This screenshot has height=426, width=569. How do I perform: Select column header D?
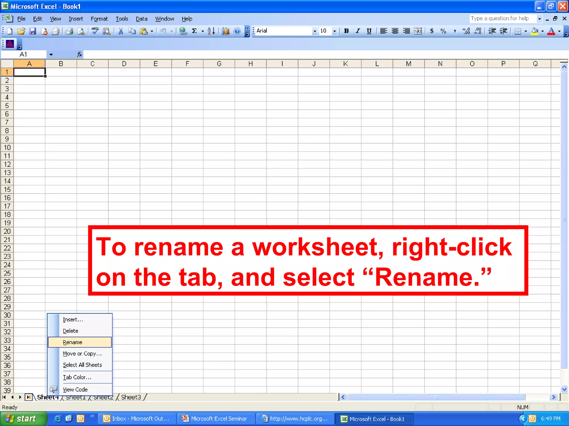pyautogui.click(x=124, y=64)
